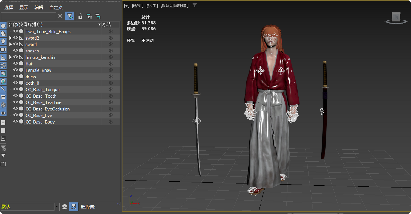This screenshot has width=411, height=214.
Task: Toggle display containers filter (box icon)
Action: click(3, 97)
